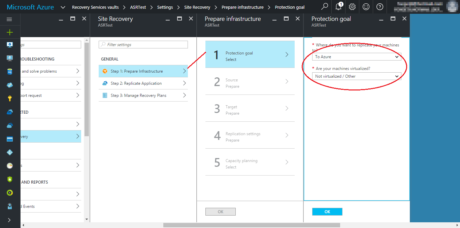
Task: Select the Virtual machines icon in the sidebar
Action: point(9,44)
